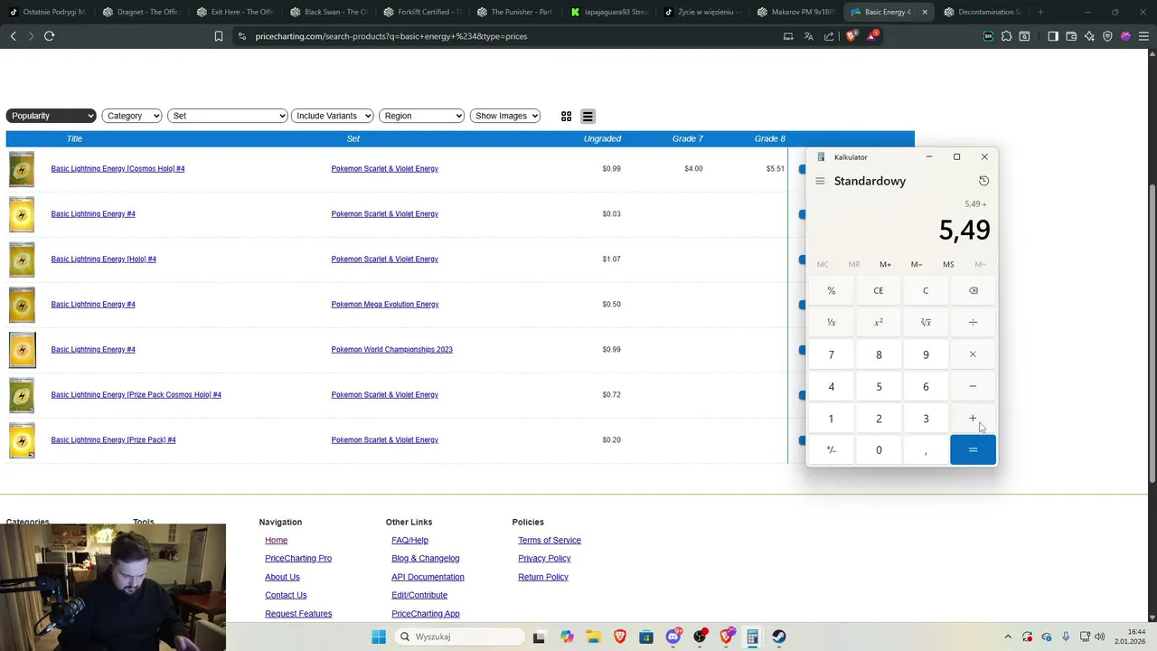The image size is (1157, 651).
Task: Switch results to grid view
Action: [566, 116]
